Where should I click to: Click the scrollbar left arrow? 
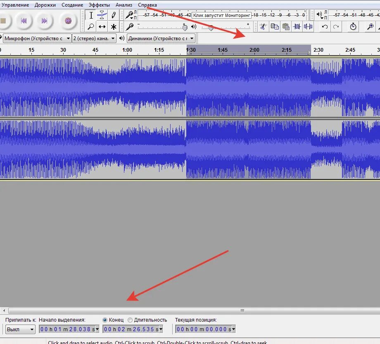pos(4,311)
